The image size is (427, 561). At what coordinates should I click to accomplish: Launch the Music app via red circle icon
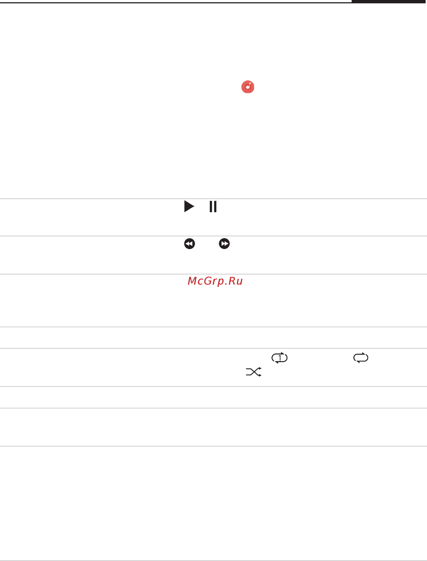pyautogui.click(x=248, y=87)
